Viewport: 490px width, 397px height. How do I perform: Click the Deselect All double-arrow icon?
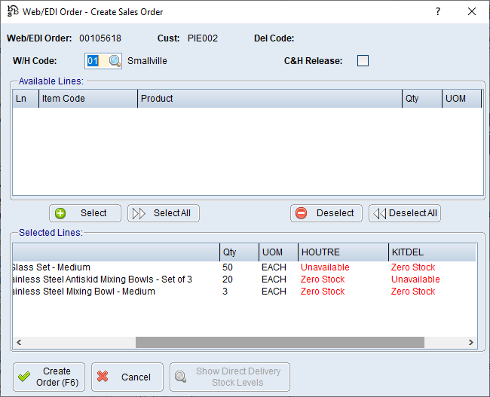[x=379, y=213]
